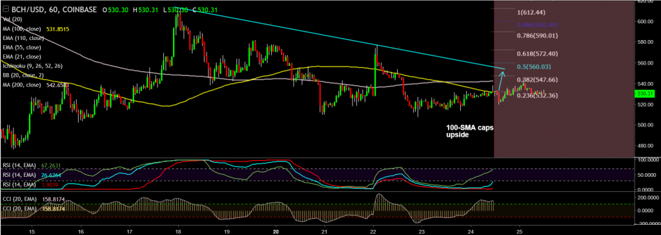Select the EMA (55, close) indicator
The width and height of the screenshot is (661, 235).
point(21,48)
